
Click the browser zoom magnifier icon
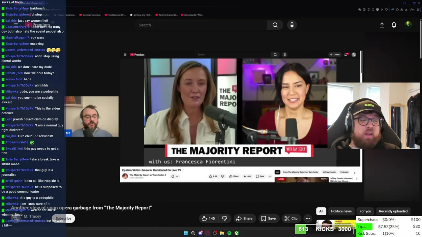pos(360,10)
